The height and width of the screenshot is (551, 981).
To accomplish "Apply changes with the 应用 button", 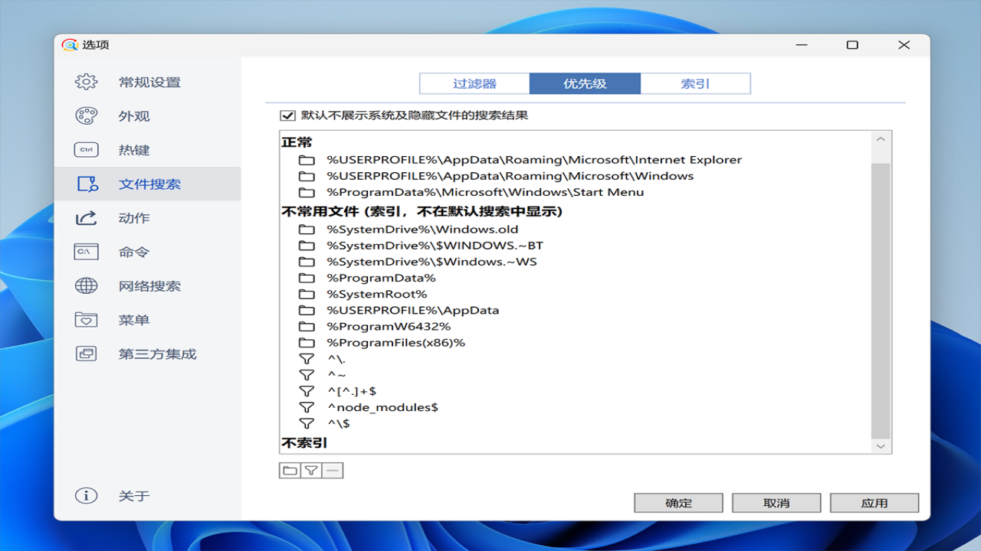I will coord(874,503).
